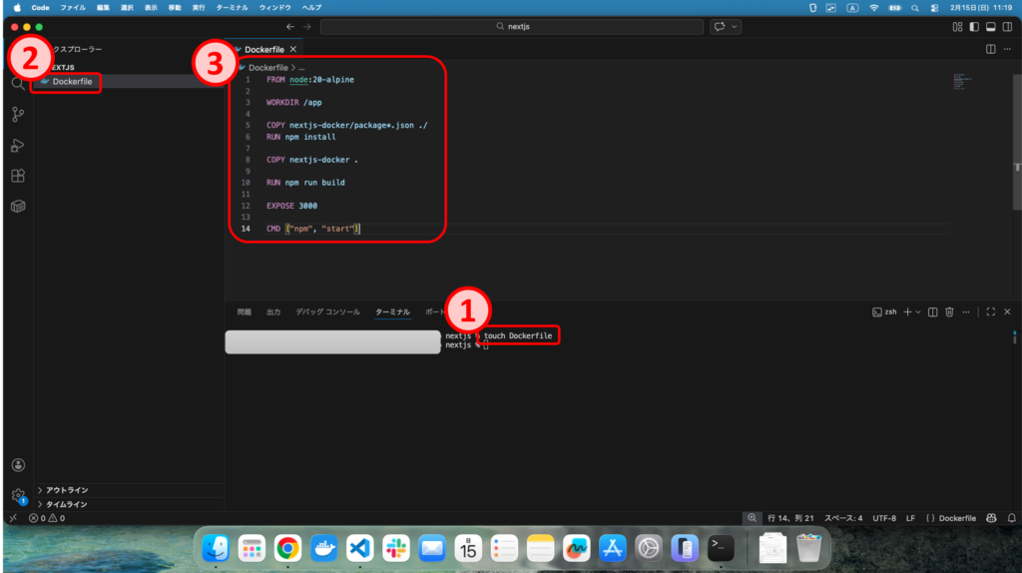Click the UTF-8 encoding in status bar
The width and height of the screenshot is (1022, 573).
[x=883, y=518]
